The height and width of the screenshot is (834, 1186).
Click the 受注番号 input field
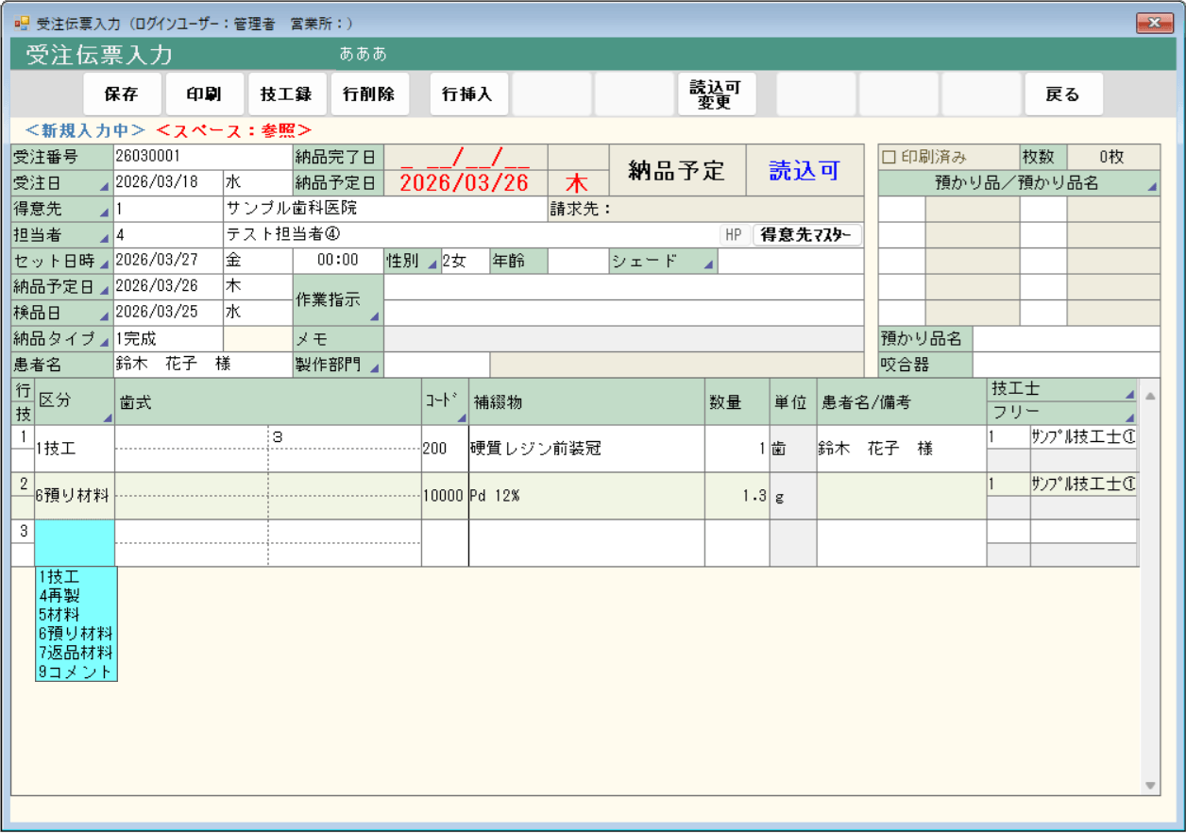click(x=202, y=157)
